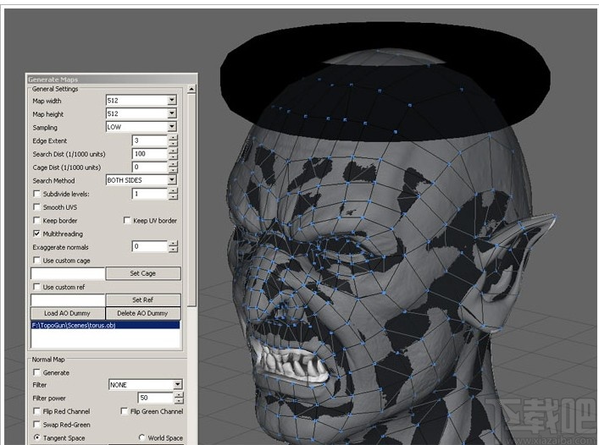Click the Edge Extent up spinner arrow
Screen dimensions: 599x445
[x=174, y=138]
